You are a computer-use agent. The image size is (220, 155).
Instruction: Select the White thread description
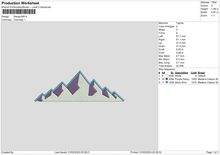tap(178, 76)
